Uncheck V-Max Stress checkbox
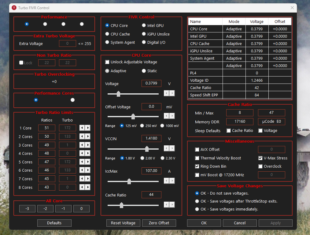 [x=260, y=158]
